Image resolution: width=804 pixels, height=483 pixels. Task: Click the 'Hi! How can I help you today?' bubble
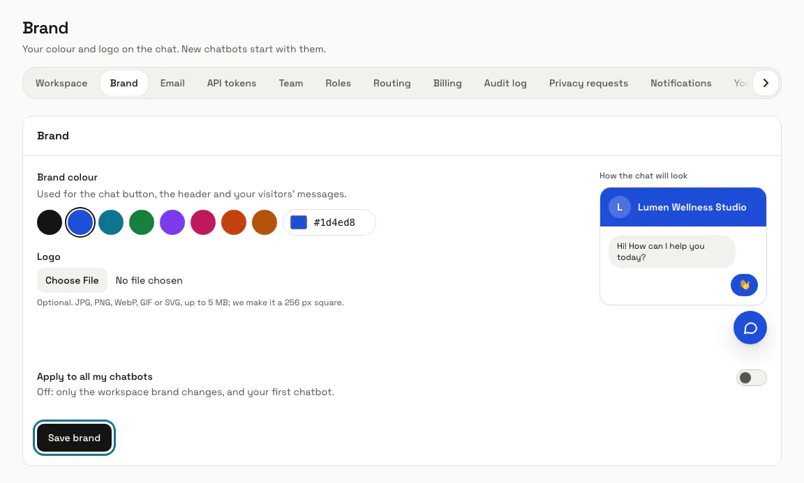coord(671,252)
